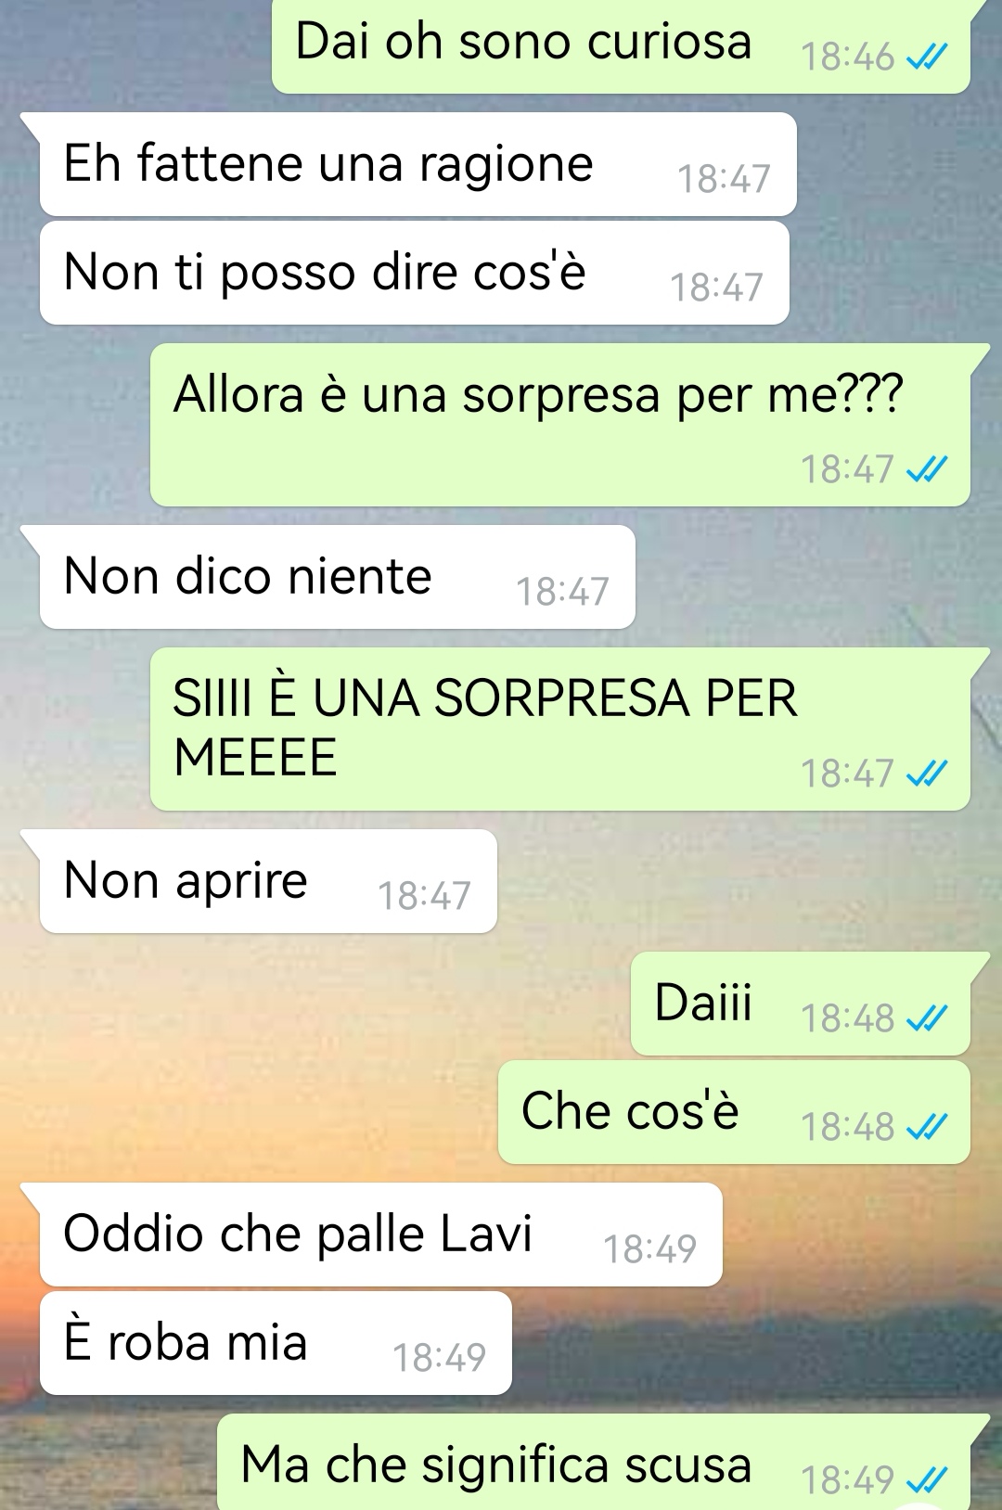Viewport: 1002px width, 1510px height.
Task: Tap the "È roba mia" message bubble
Action: tap(276, 1343)
